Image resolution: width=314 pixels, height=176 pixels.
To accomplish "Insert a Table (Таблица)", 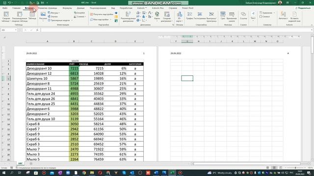I will click(32, 16).
